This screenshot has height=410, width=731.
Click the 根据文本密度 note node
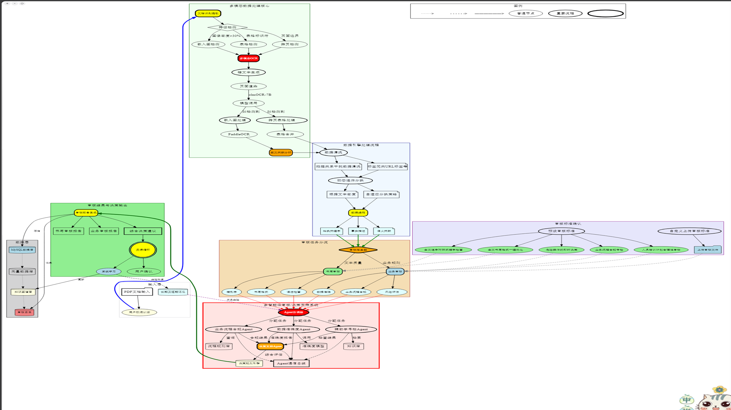342,194
